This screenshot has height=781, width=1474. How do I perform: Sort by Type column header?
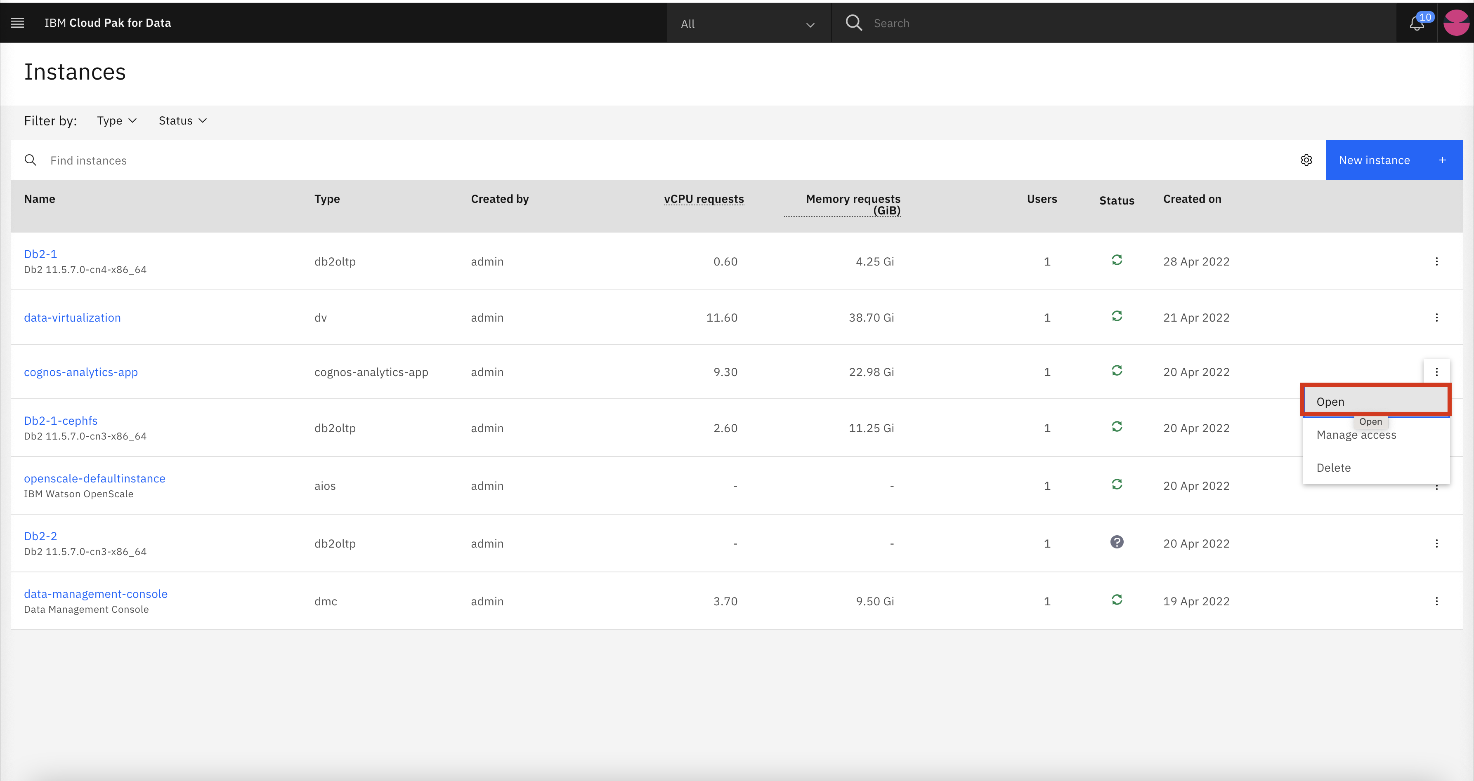[327, 199]
